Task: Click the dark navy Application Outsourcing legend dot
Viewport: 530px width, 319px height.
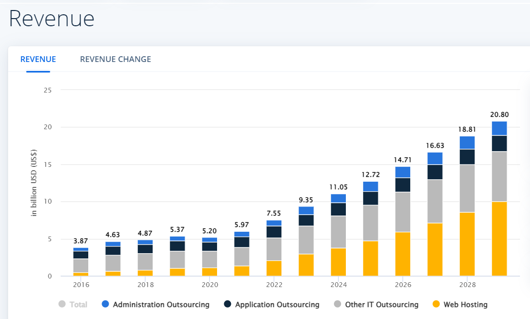Action: pyautogui.click(x=228, y=304)
